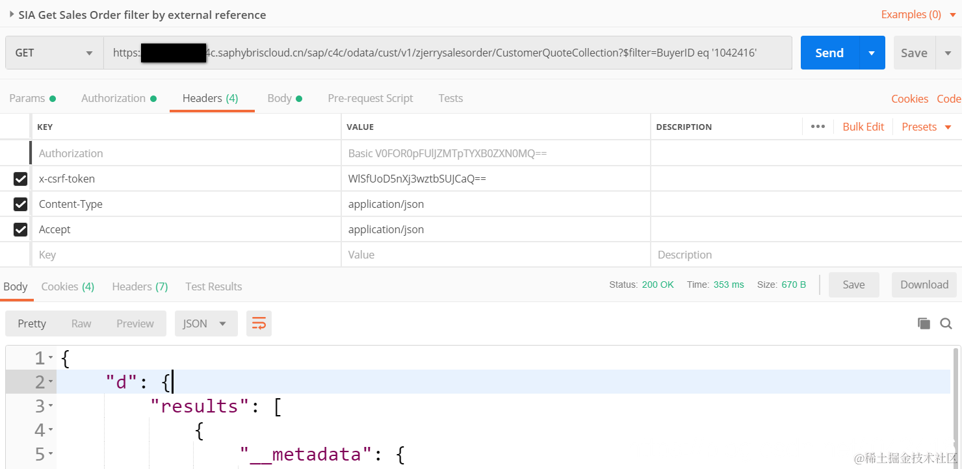
Task: Uncheck the x-csrf-token header checkbox
Action: click(21, 179)
